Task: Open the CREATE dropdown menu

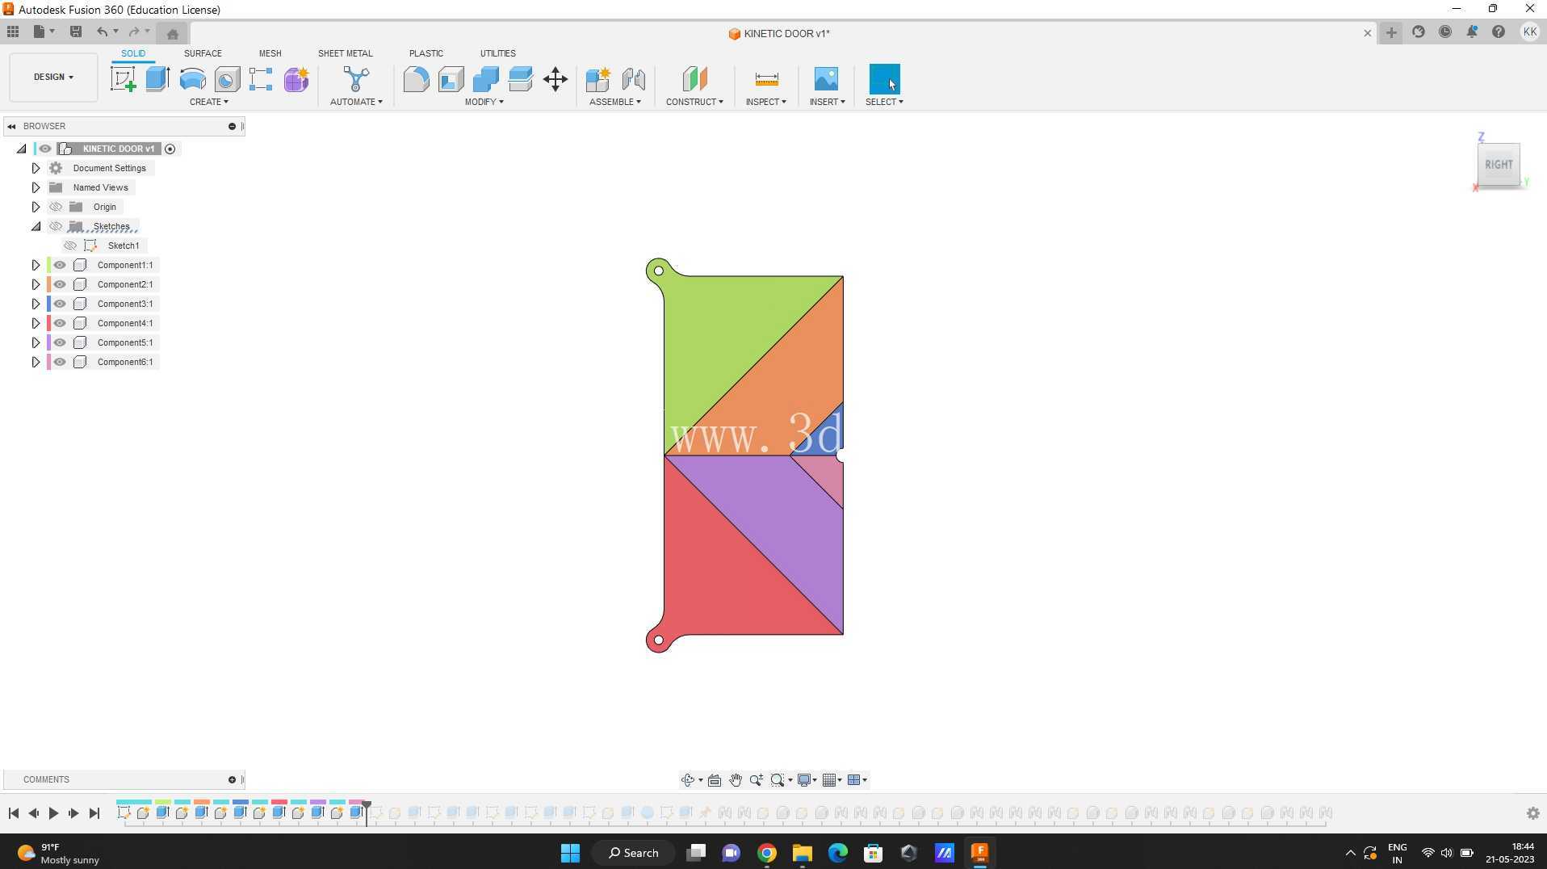Action: [208, 102]
